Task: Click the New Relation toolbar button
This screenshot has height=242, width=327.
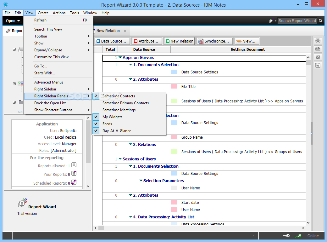Action: (x=180, y=41)
